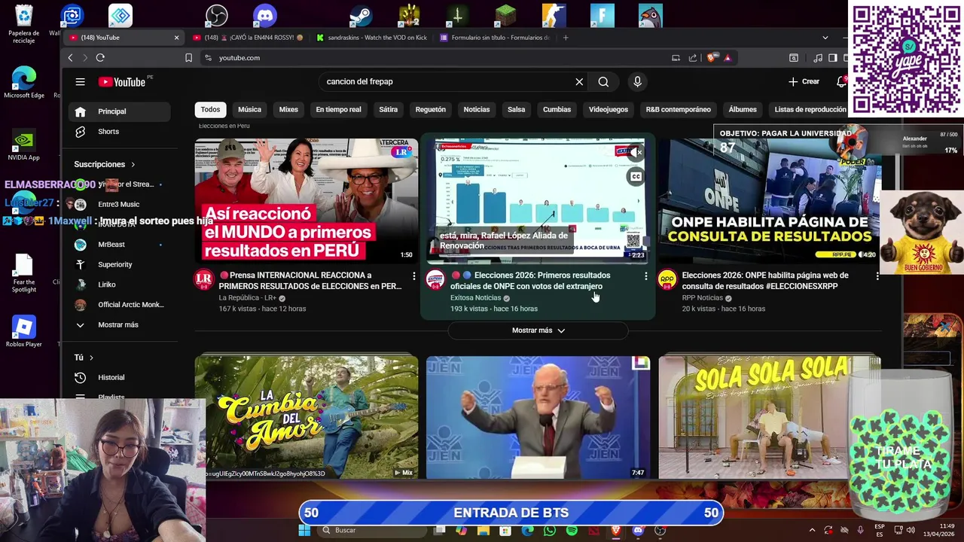The image size is (964, 542).
Task: Open La Cumbia del Amor mix thumbnail
Action: tap(307, 417)
